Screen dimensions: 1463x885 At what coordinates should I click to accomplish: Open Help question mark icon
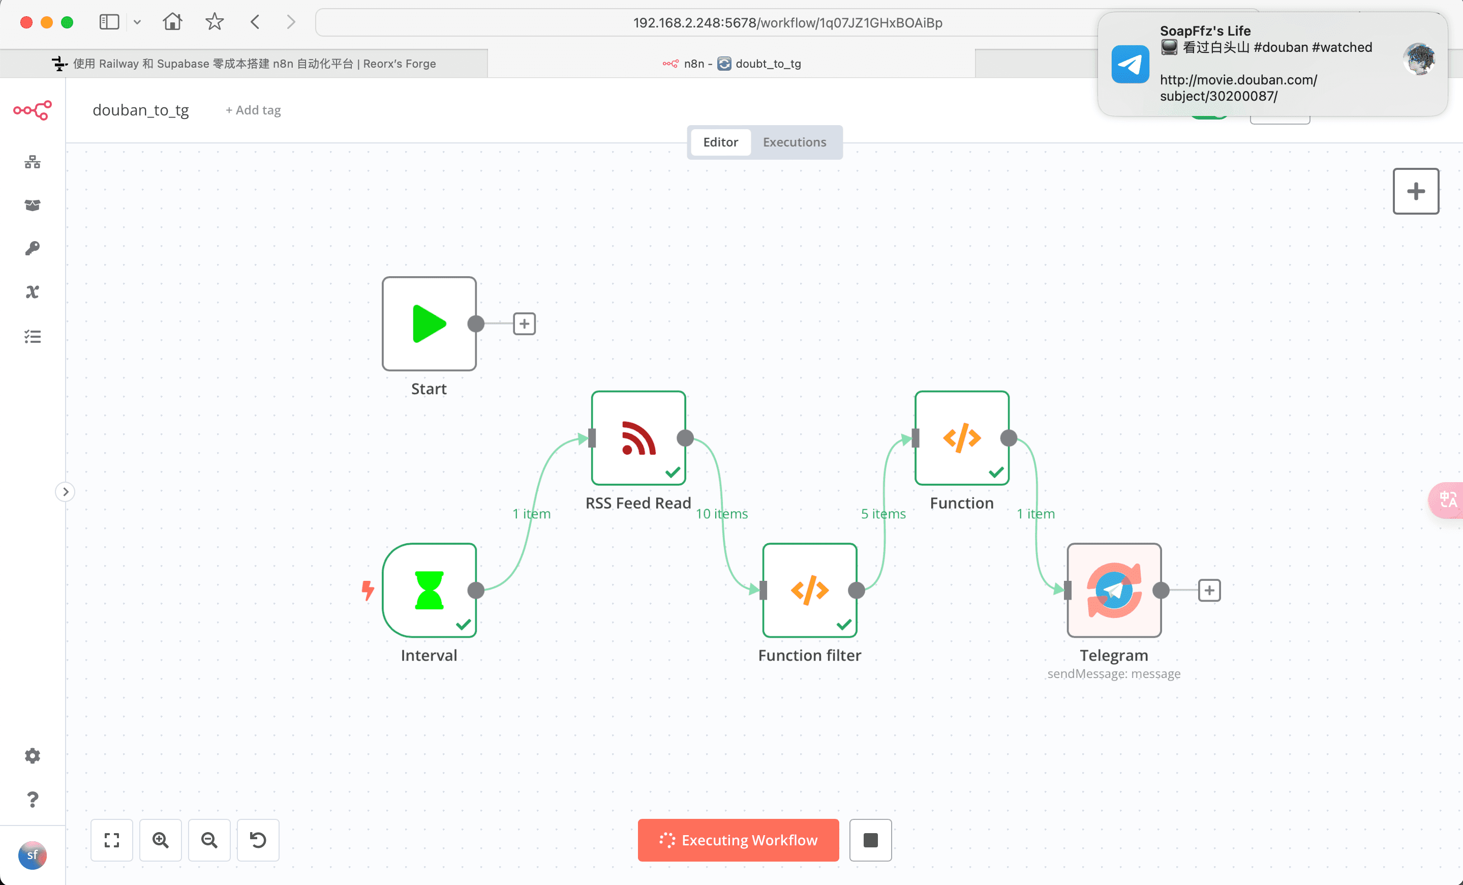click(x=33, y=800)
